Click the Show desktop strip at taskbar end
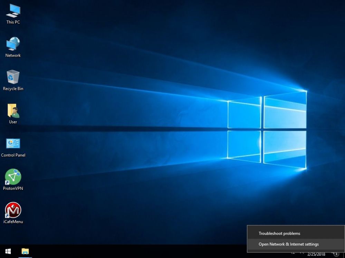Image resolution: width=345 pixels, height=258 pixels. tap(344, 253)
